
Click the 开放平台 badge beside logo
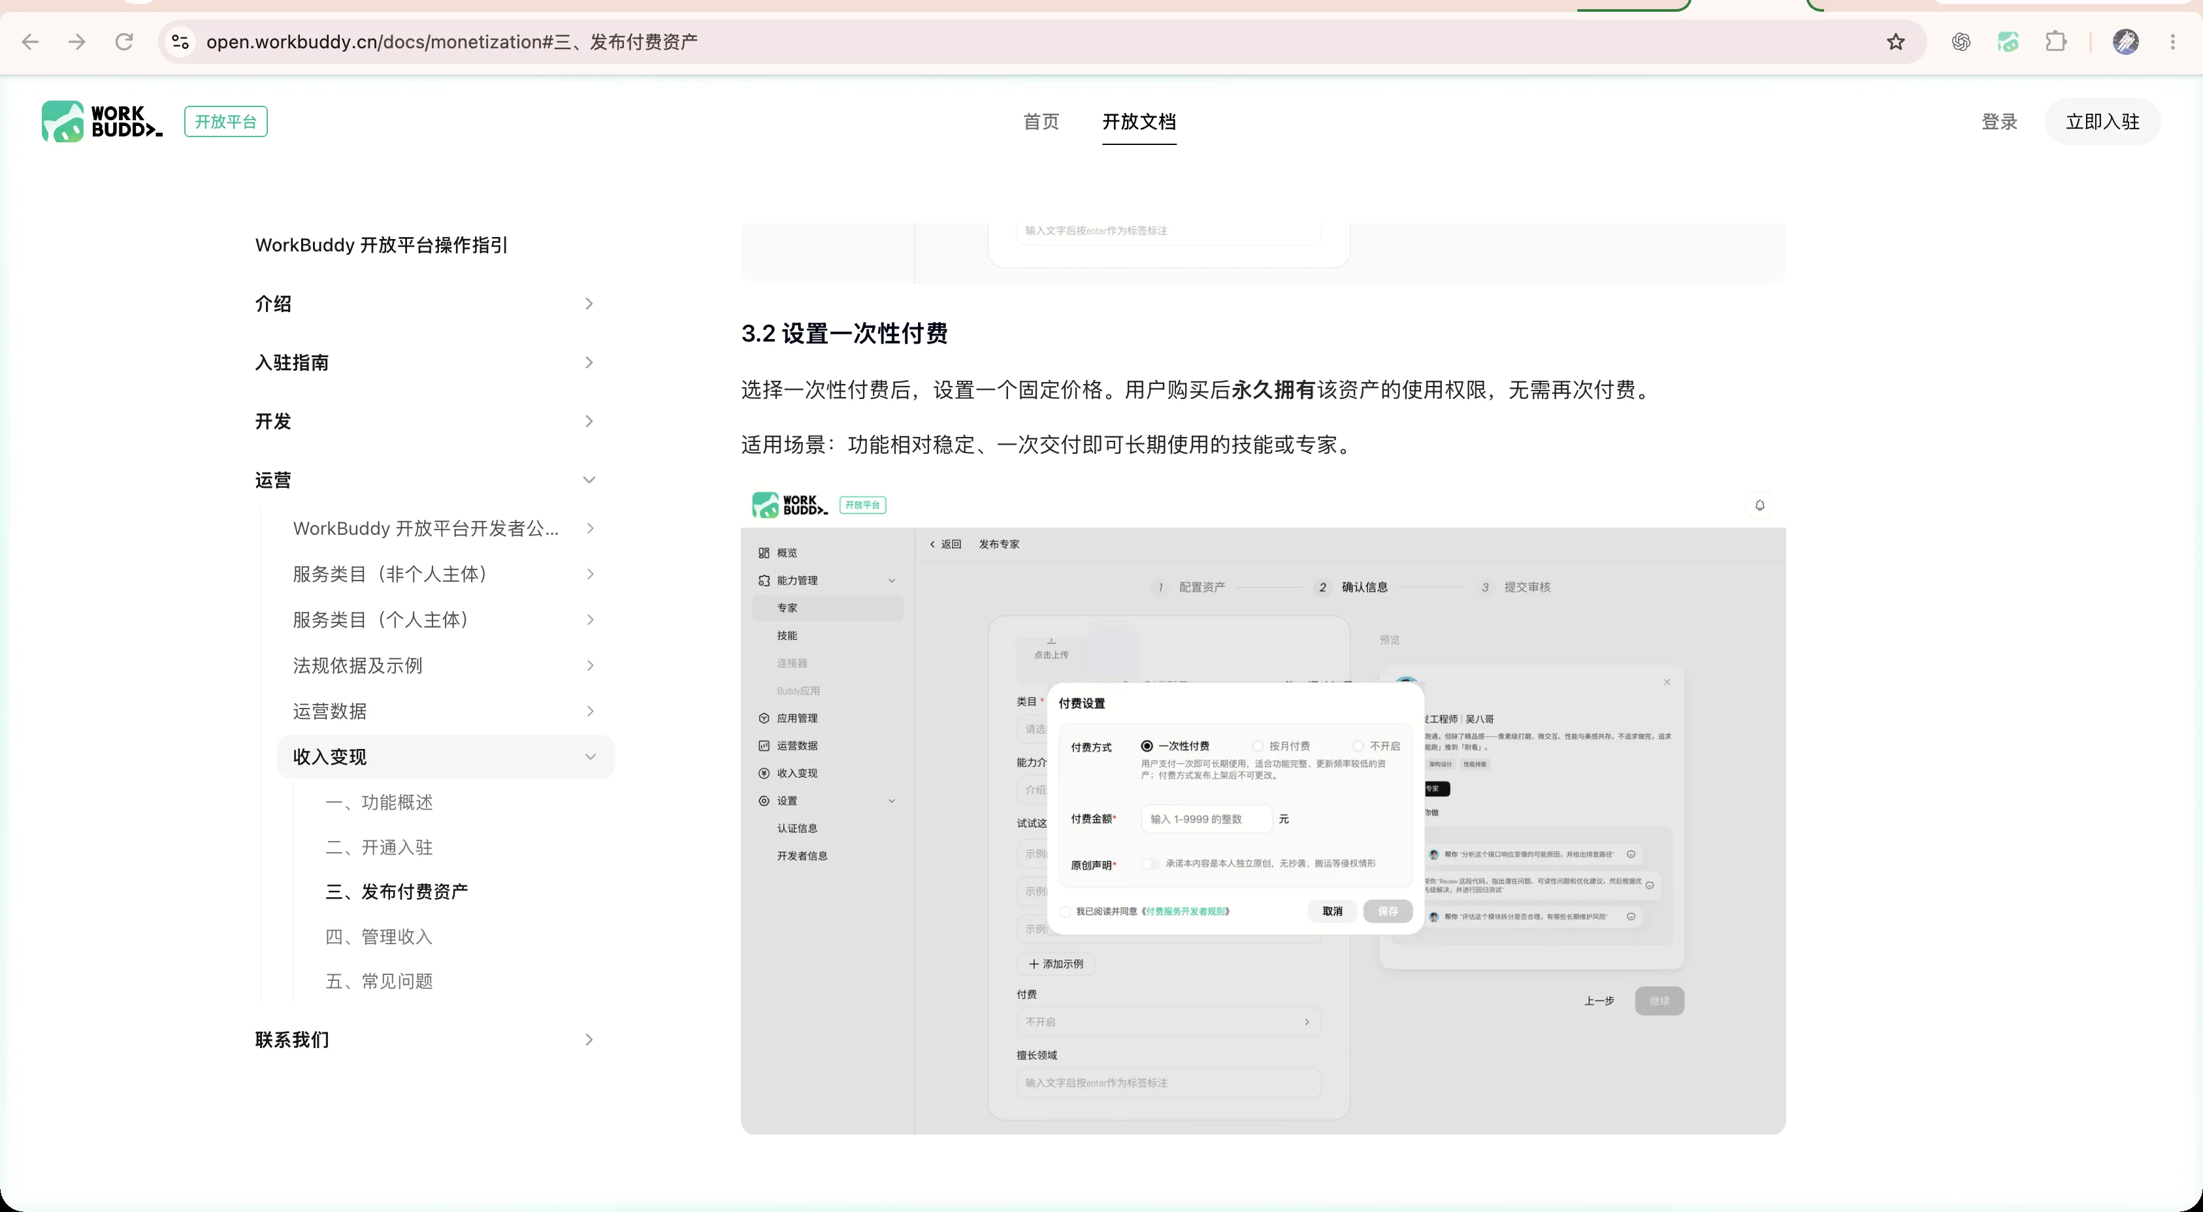(x=226, y=121)
